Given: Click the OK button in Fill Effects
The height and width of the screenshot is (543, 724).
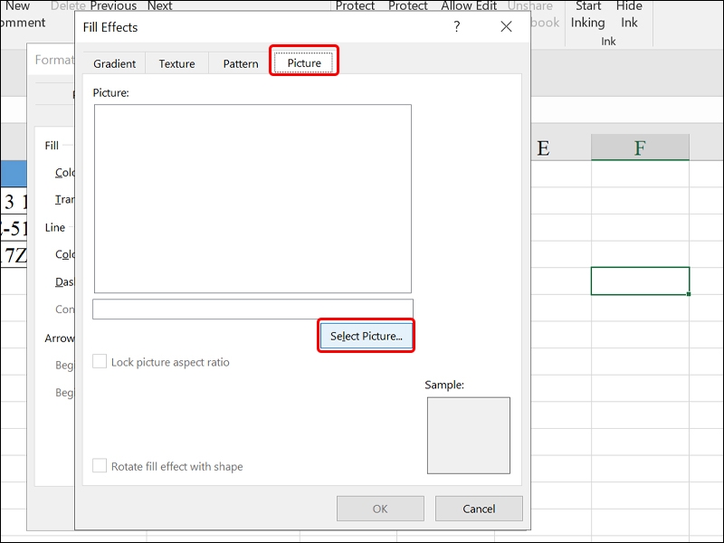Looking at the screenshot, I should 380,509.
